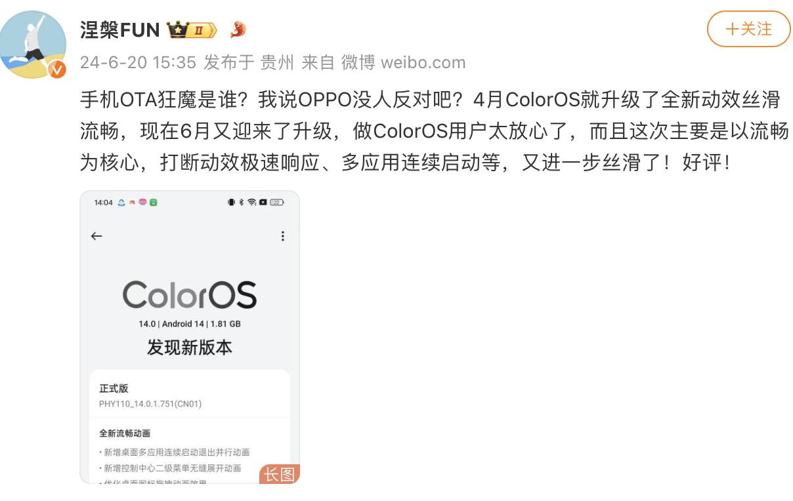The width and height of the screenshot is (793, 501).
Task: Open the 微博 weibo.com source link
Action: click(404, 62)
